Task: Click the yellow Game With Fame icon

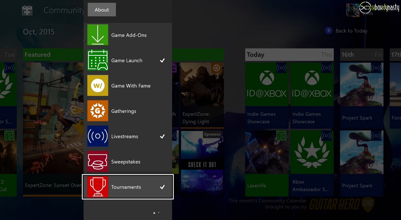Action: point(98,85)
